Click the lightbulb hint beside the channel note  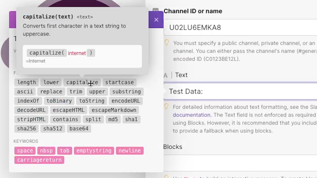pyautogui.click(x=166, y=43)
